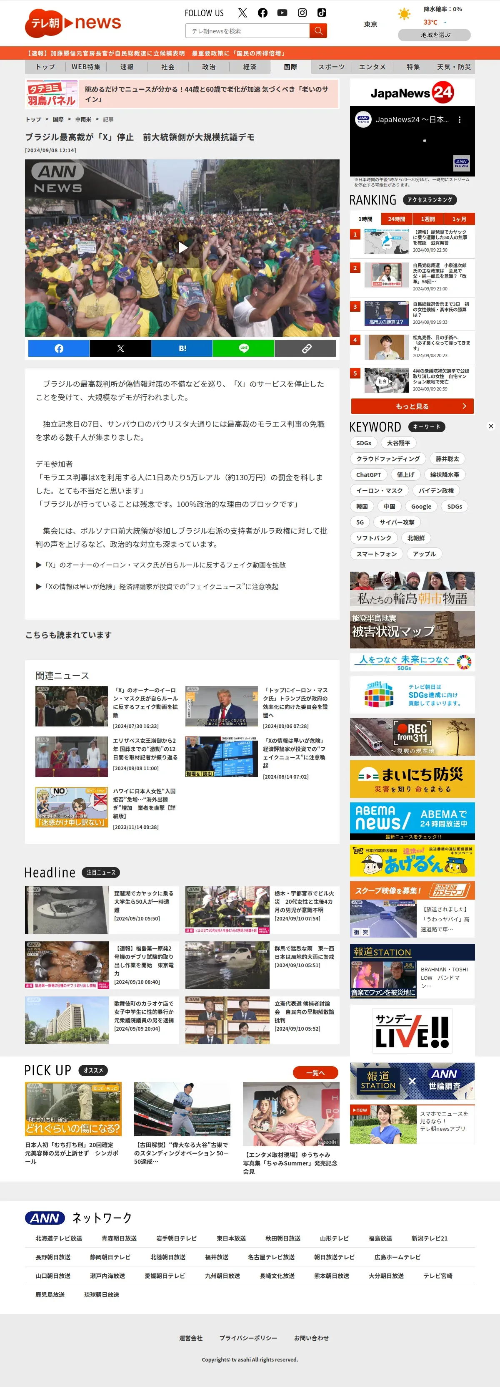Open the 天気・防災 navigation tab

point(454,67)
